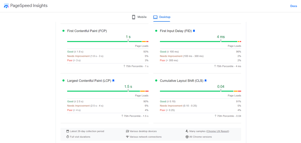The image size is (301, 143).
Task: Click the blue bookmark icon beside First Input Delay
Action: tap(194, 31)
